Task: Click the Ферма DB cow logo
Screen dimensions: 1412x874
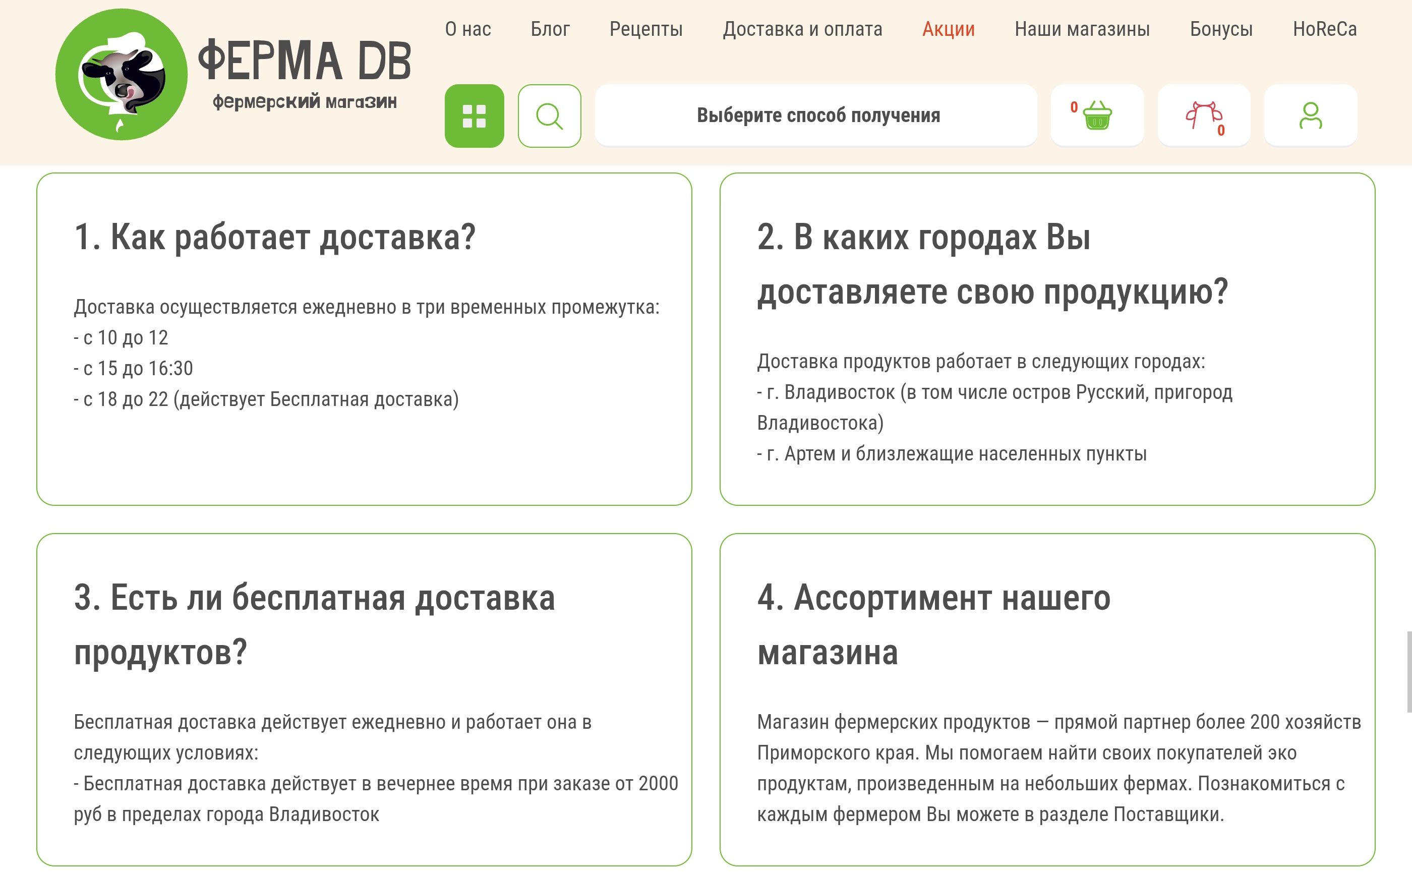Action: tap(122, 75)
